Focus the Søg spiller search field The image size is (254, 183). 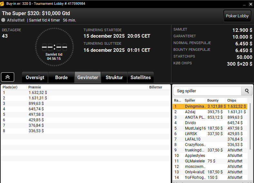207,91
